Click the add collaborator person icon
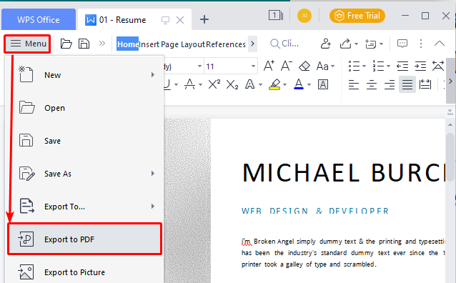This screenshot has height=283, width=456. click(326, 44)
